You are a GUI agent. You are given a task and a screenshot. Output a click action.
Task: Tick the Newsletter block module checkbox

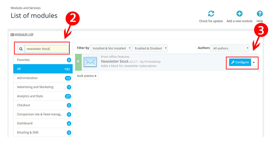(x=78, y=61)
